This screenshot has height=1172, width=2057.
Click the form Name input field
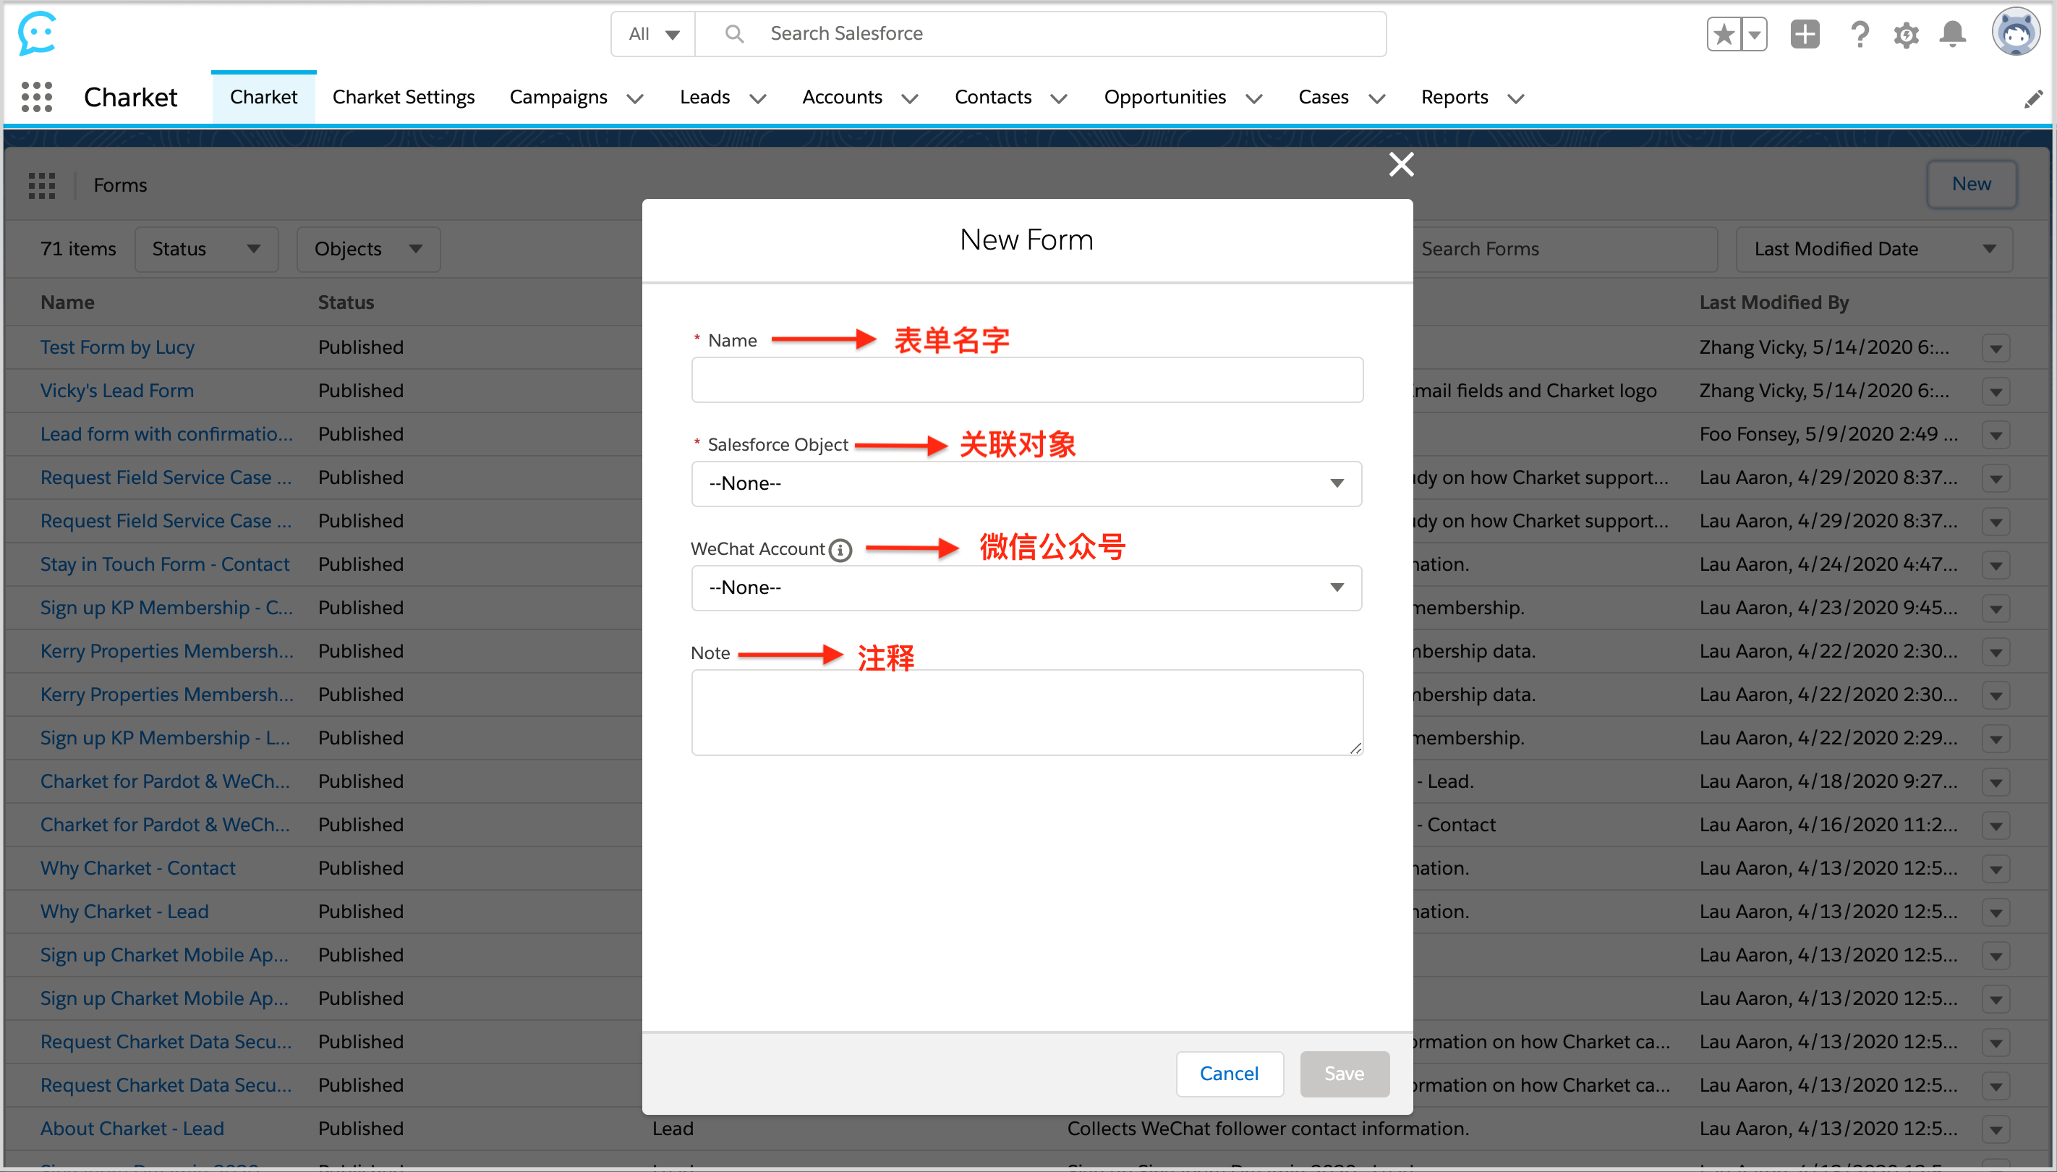click(x=1027, y=380)
